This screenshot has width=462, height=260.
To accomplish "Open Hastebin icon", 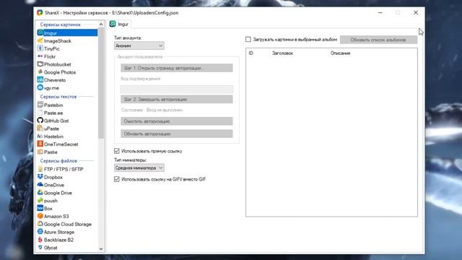I will click(40, 136).
